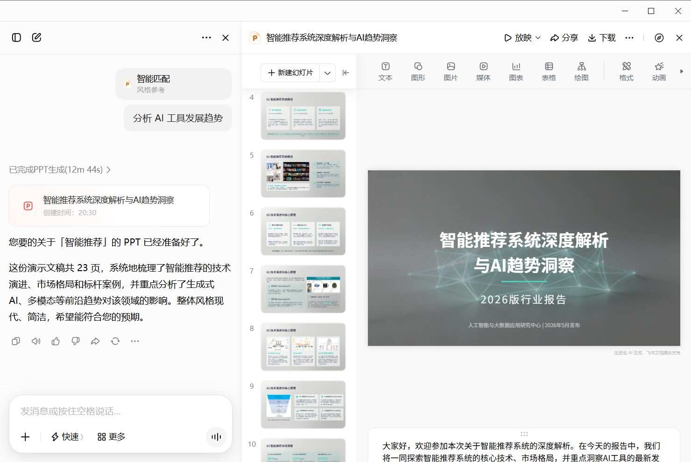Screen dimensions: 691x462
Task: Open the compass explore icon
Action: [659, 38]
